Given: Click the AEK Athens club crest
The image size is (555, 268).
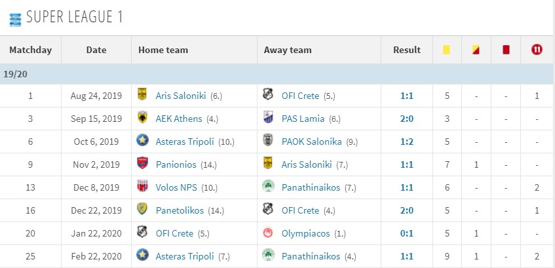Looking at the screenshot, I should click(142, 117).
